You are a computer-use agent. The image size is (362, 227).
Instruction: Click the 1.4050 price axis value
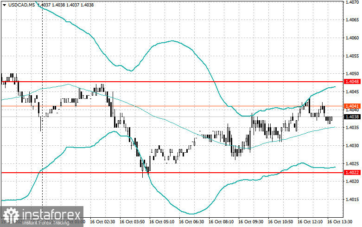pyautogui.click(x=352, y=74)
